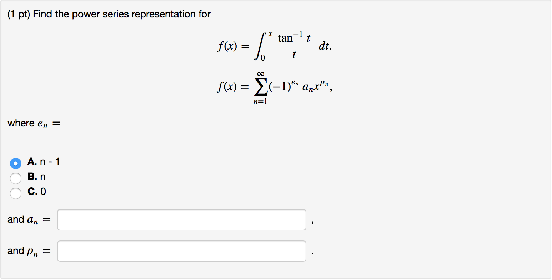Click the tan inverse t fraction
This screenshot has height=280, width=552.
[293, 46]
